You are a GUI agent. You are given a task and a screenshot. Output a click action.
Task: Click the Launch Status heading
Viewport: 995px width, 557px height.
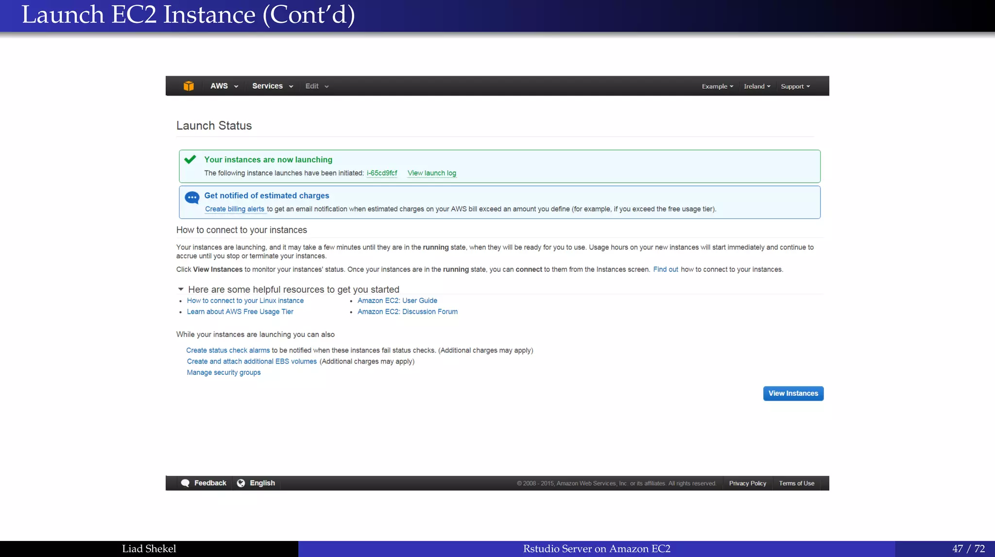coord(214,126)
